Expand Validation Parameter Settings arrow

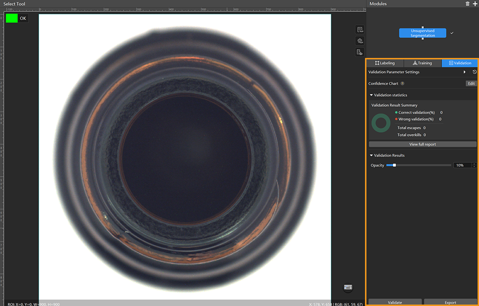click(x=464, y=72)
